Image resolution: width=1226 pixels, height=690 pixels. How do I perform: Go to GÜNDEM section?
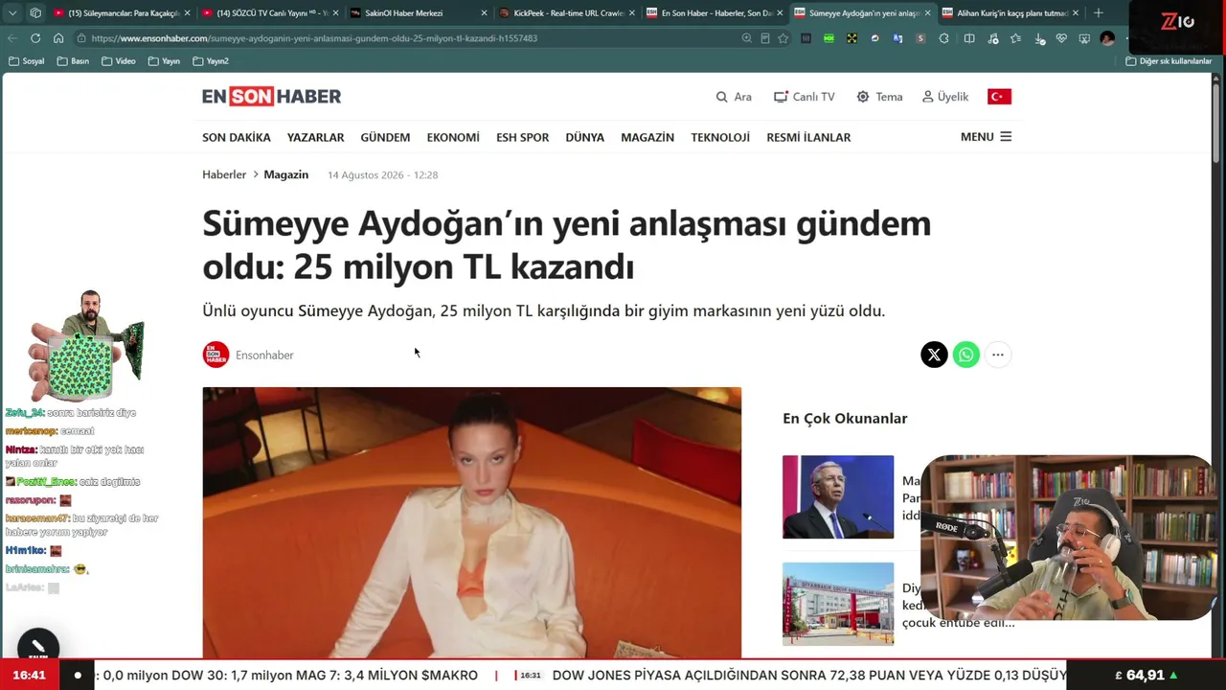[385, 137]
